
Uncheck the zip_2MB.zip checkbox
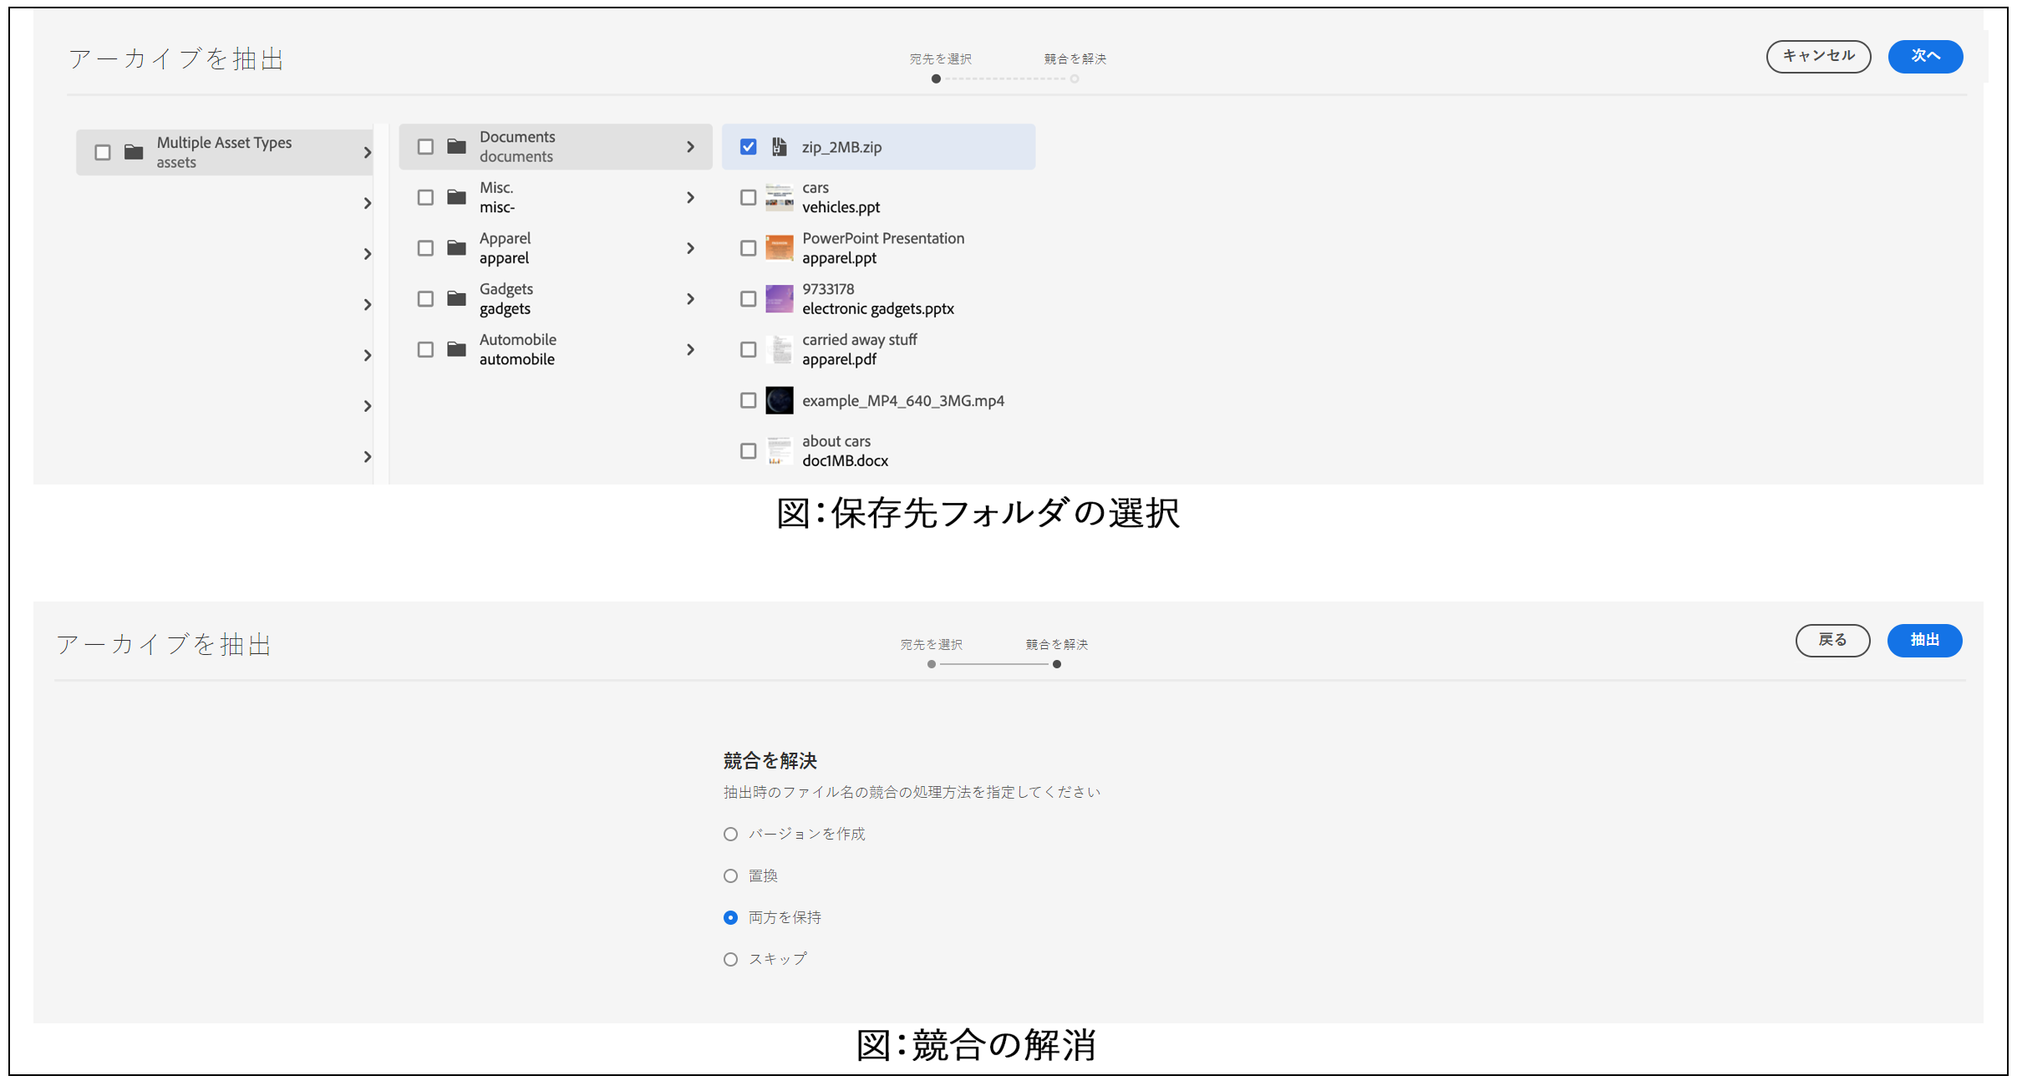coord(748,147)
